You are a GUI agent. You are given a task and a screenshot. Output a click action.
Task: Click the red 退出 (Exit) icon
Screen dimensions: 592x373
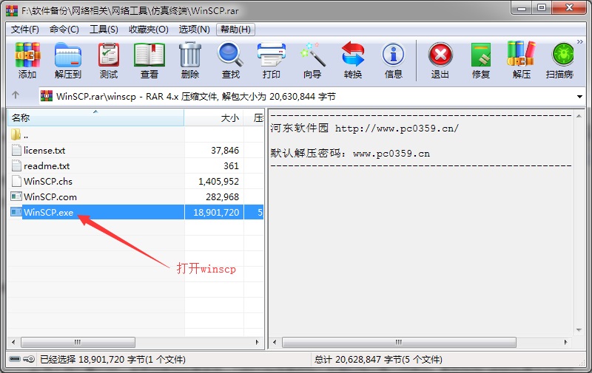pyautogui.click(x=440, y=55)
